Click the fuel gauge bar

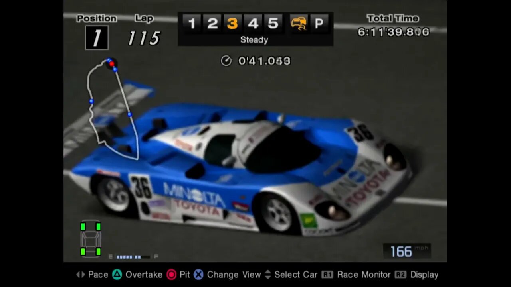(133, 257)
